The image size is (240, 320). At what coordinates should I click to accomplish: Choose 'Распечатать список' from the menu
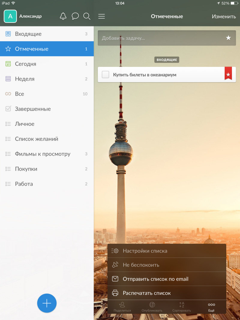coord(146,293)
